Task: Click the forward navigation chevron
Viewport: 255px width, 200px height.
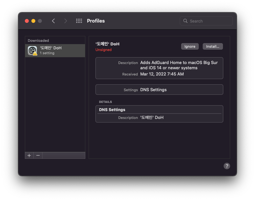Action: pyautogui.click(x=65, y=21)
